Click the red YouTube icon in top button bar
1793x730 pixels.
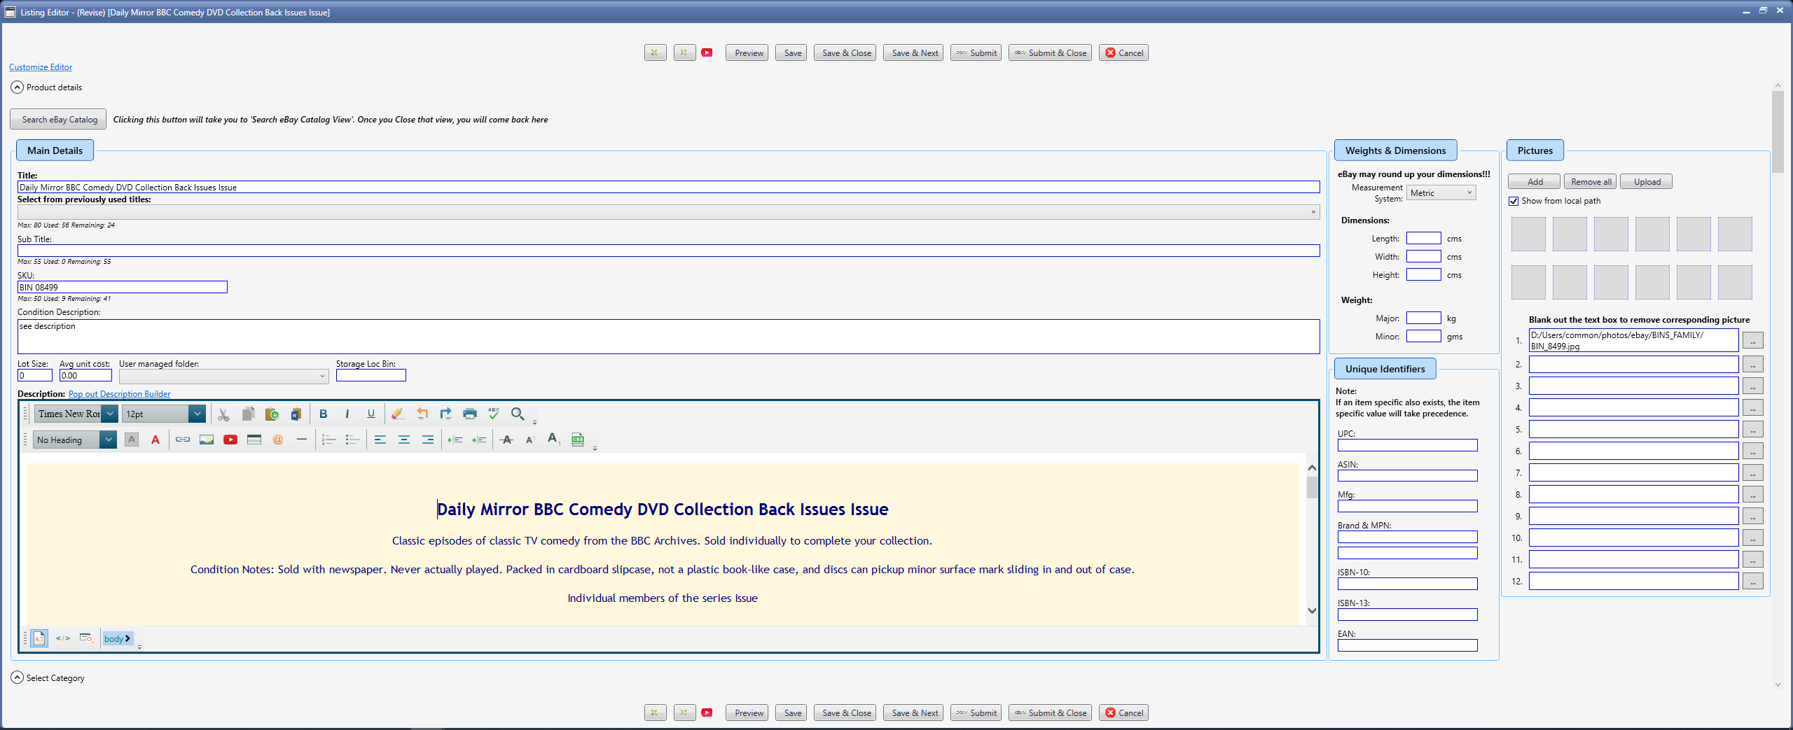pos(707,52)
